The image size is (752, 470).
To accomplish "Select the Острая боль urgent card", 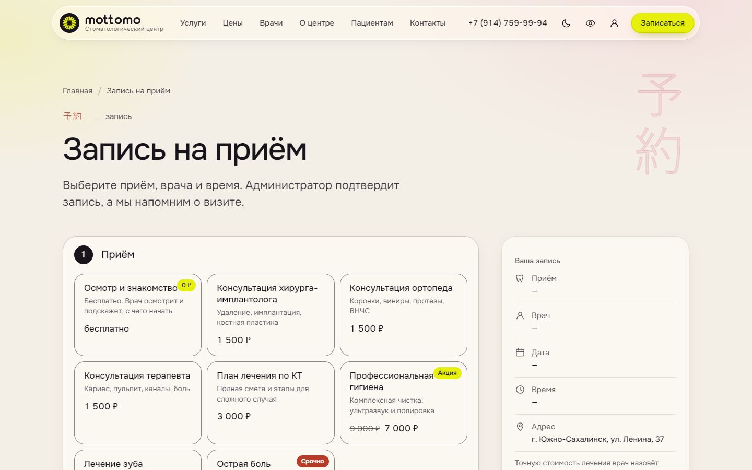I will click(271, 460).
